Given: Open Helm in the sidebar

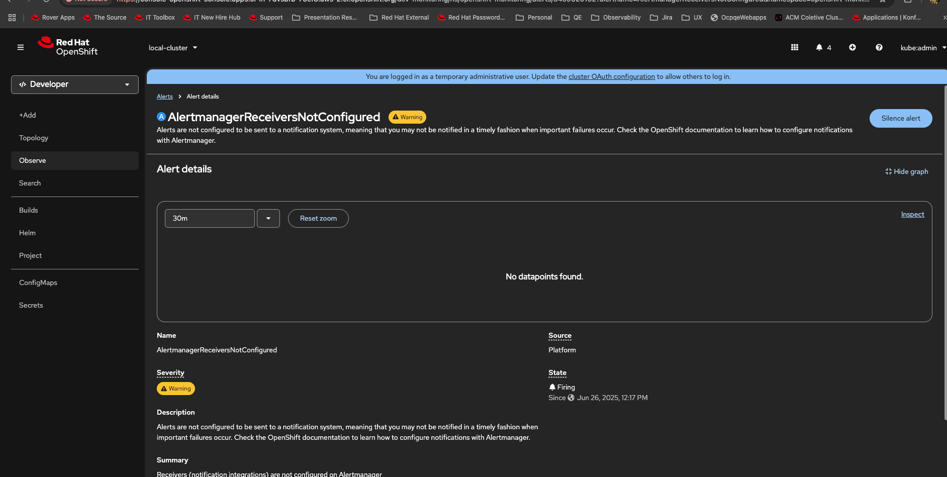Looking at the screenshot, I should 75,233.
